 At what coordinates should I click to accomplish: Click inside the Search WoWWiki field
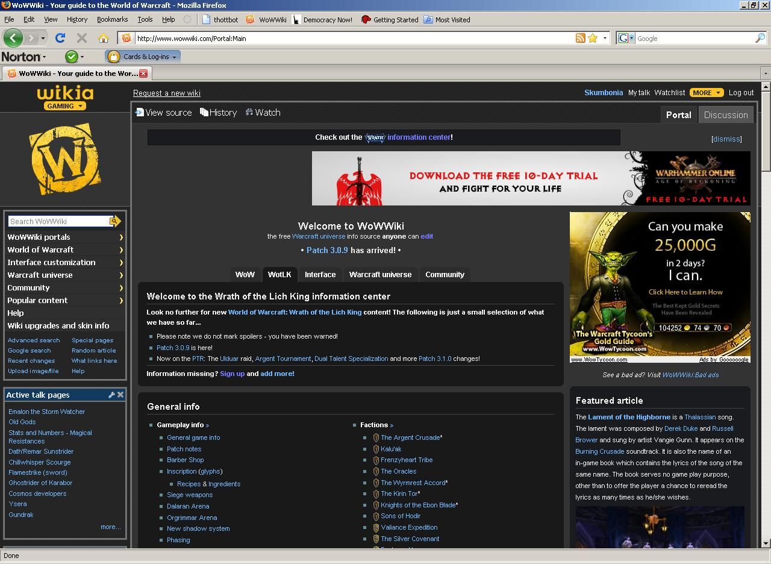(x=58, y=221)
